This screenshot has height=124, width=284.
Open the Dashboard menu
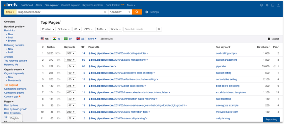point(27,5)
